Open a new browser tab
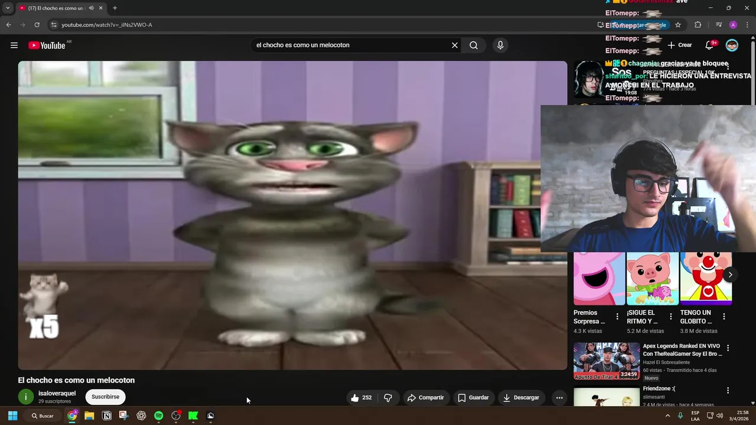The height and width of the screenshot is (425, 756). point(115,8)
